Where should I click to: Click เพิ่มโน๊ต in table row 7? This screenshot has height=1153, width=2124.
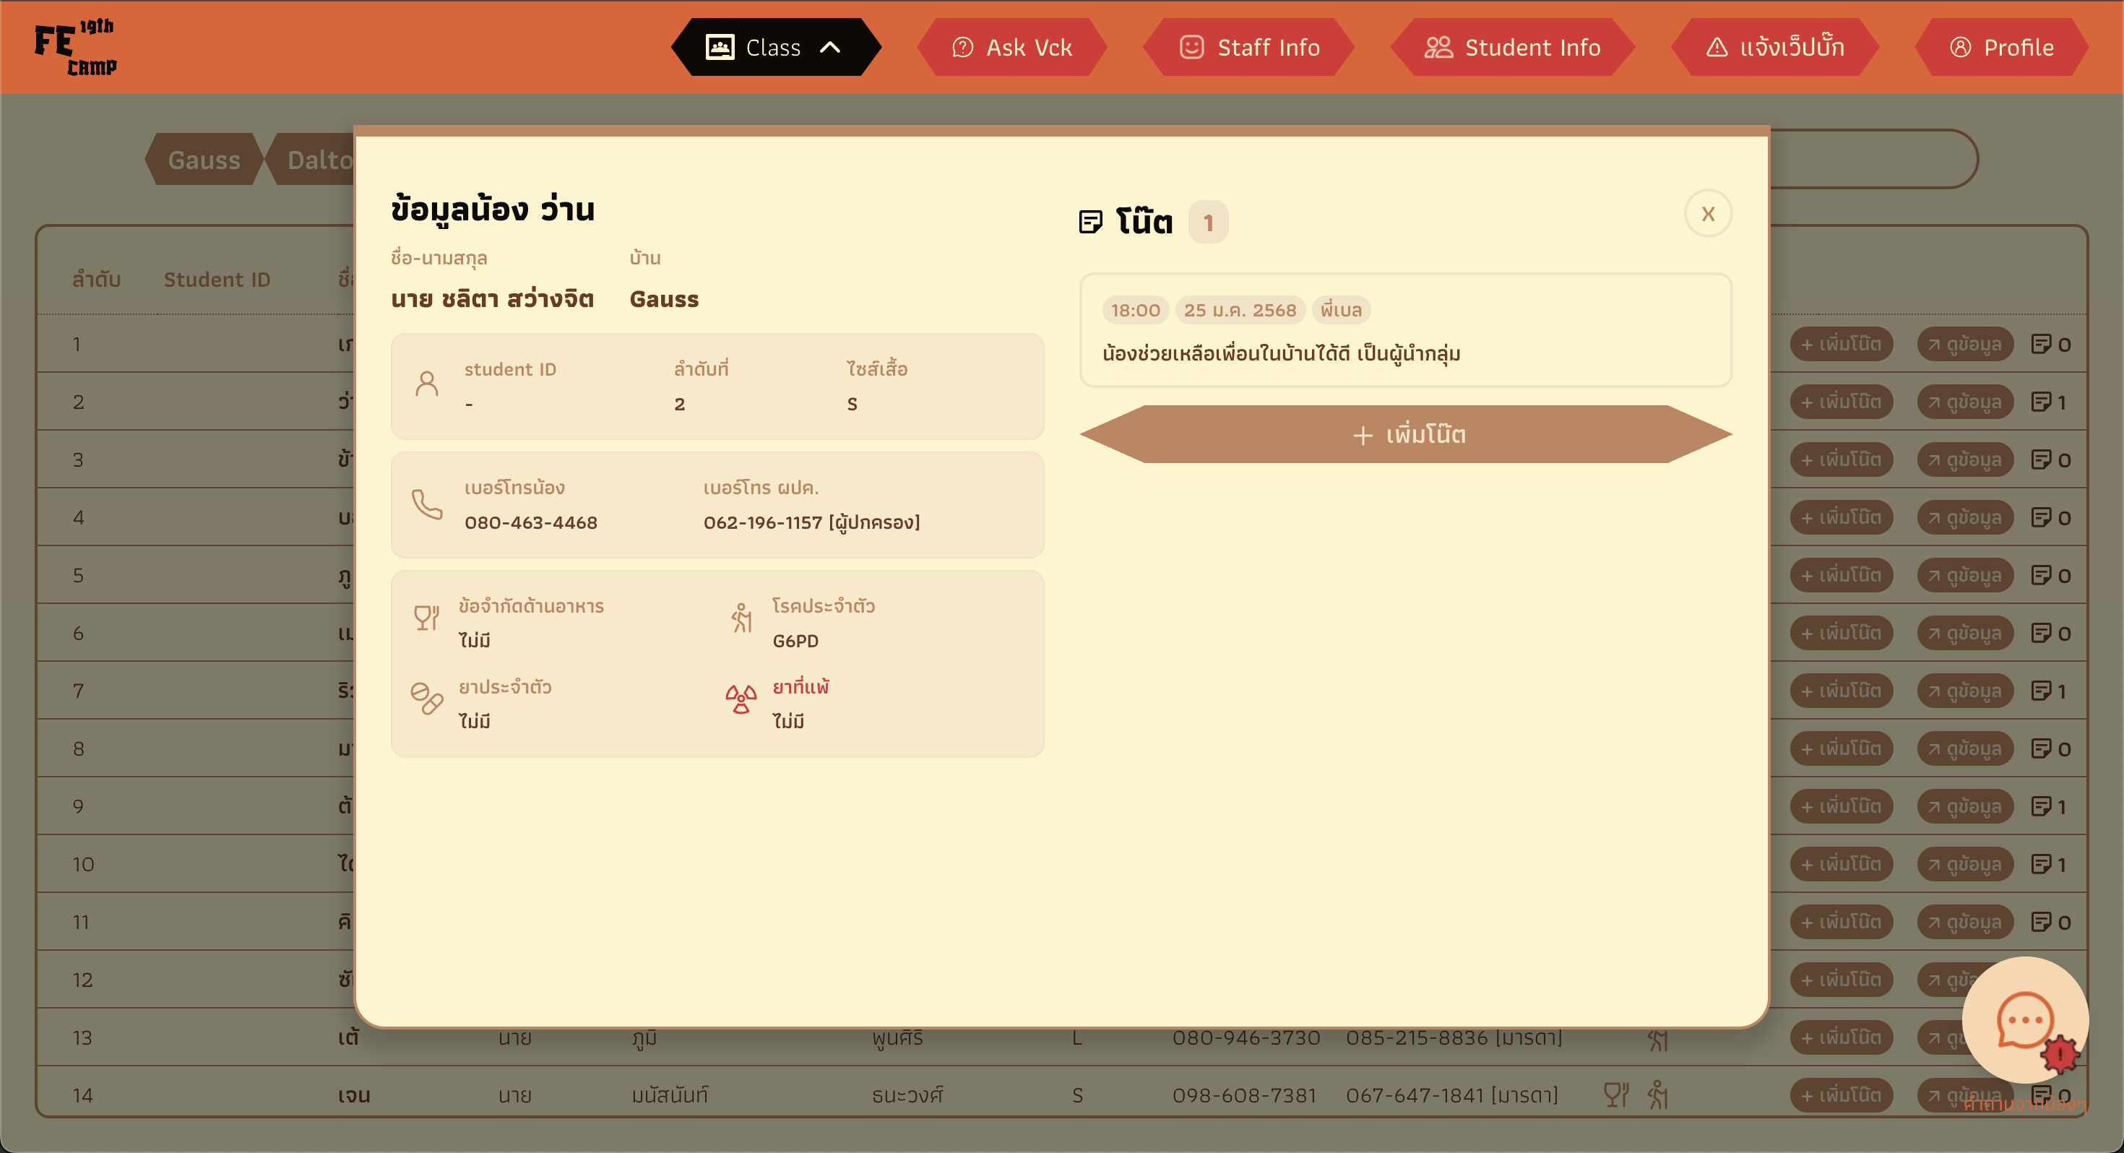[1842, 691]
